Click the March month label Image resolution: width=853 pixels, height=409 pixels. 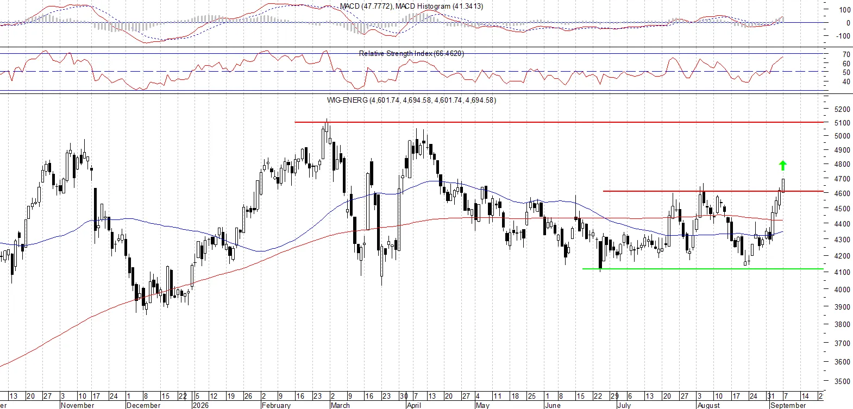(x=340, y=405)
